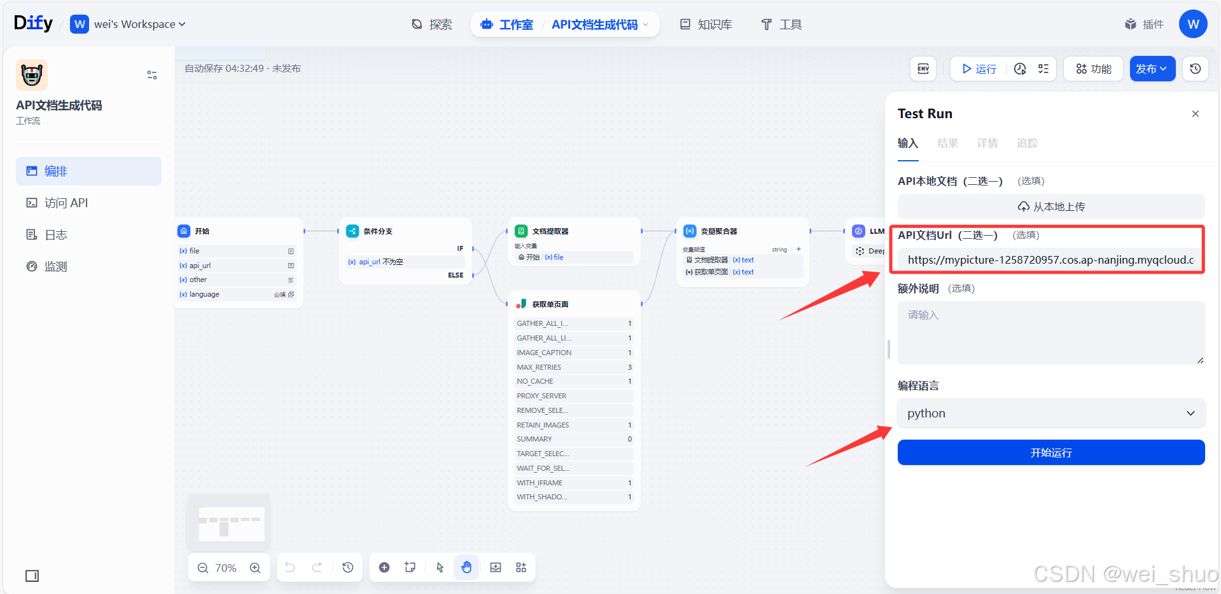
Task: Click the PROXY_SERVER row
Action: (x=575, y=396)
